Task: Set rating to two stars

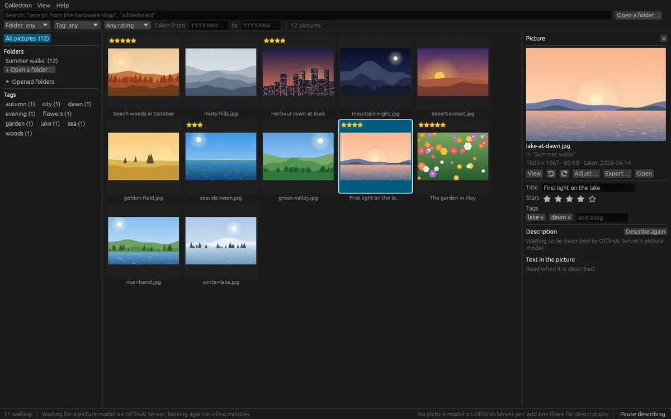Action: 558,199
